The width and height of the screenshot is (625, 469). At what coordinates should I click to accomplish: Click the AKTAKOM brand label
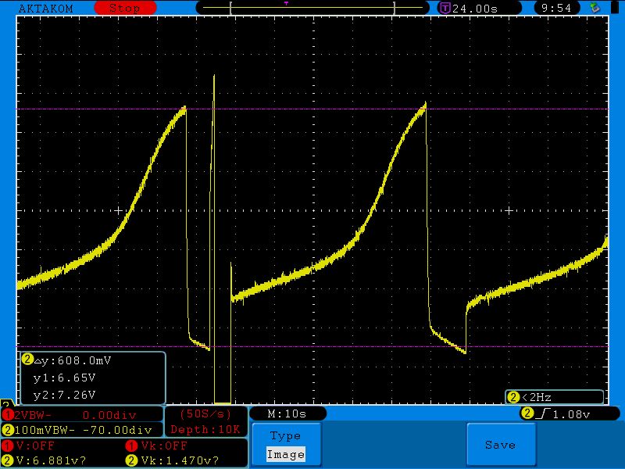click(x=44, y=8)
